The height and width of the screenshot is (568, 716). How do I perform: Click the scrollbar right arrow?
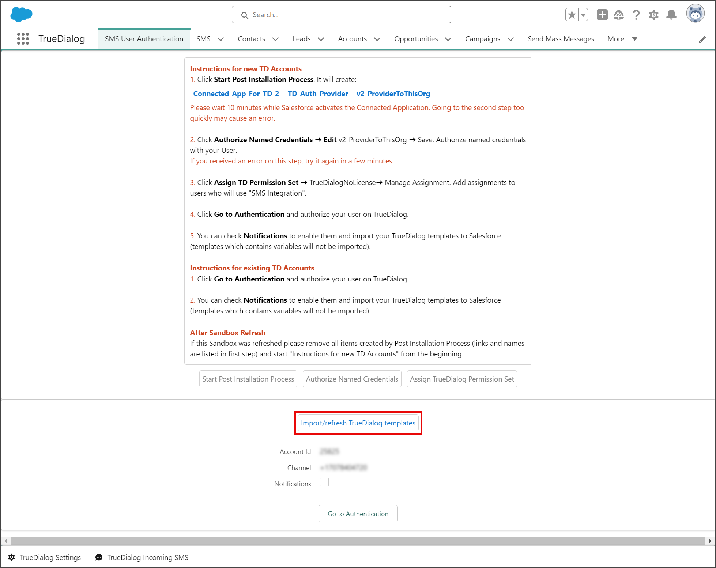coord(710,541)
